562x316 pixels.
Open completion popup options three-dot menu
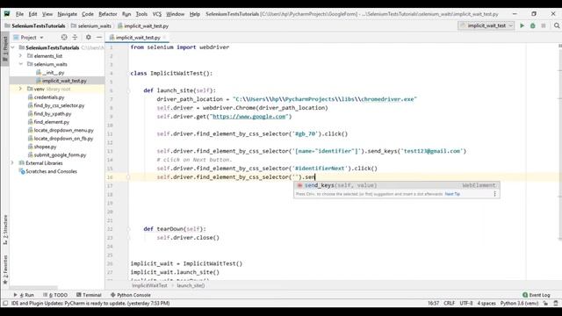tap(494, 194)
